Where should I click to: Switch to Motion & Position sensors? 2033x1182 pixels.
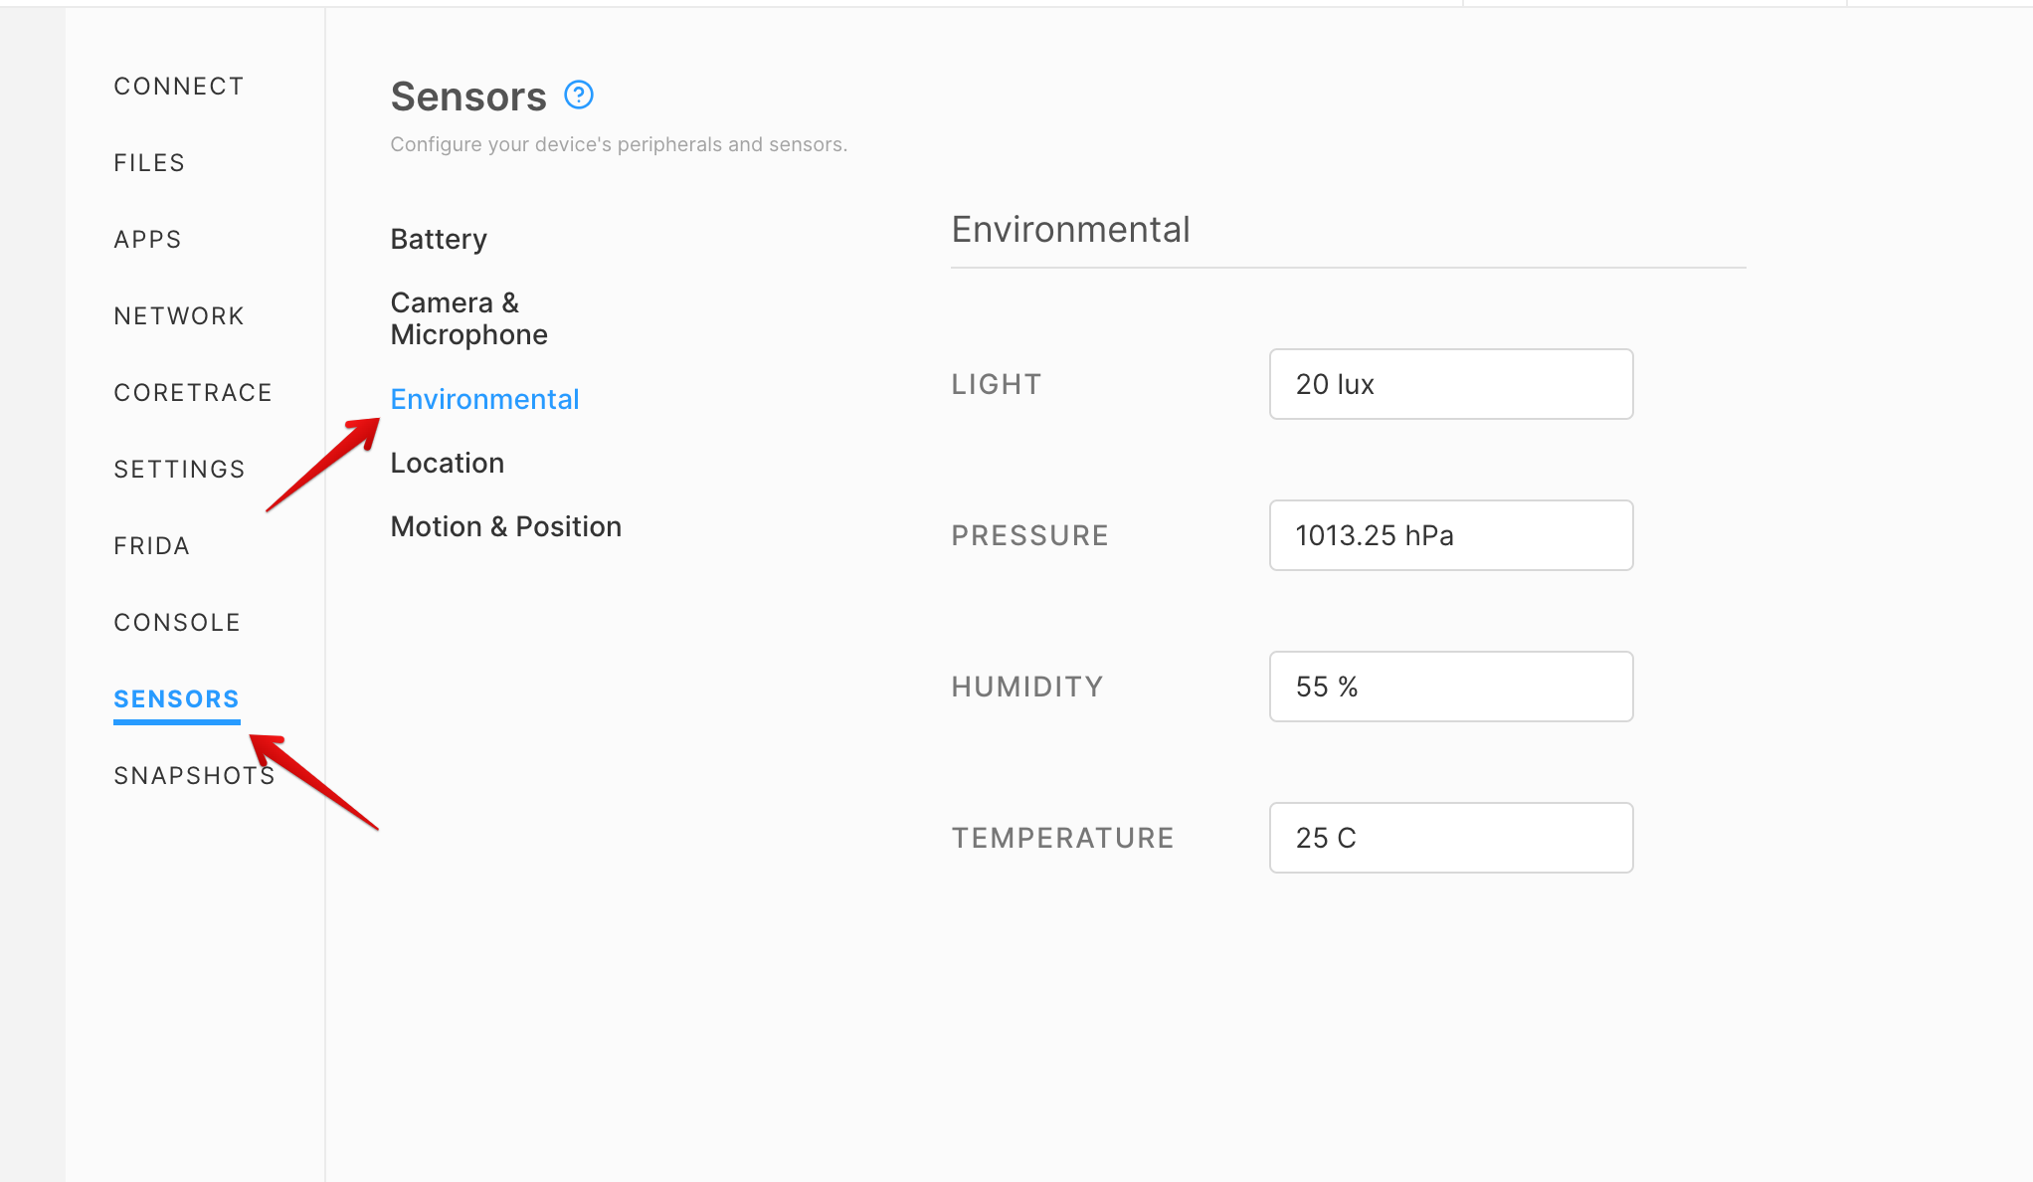pyautogui.click(x=506, y=527)
